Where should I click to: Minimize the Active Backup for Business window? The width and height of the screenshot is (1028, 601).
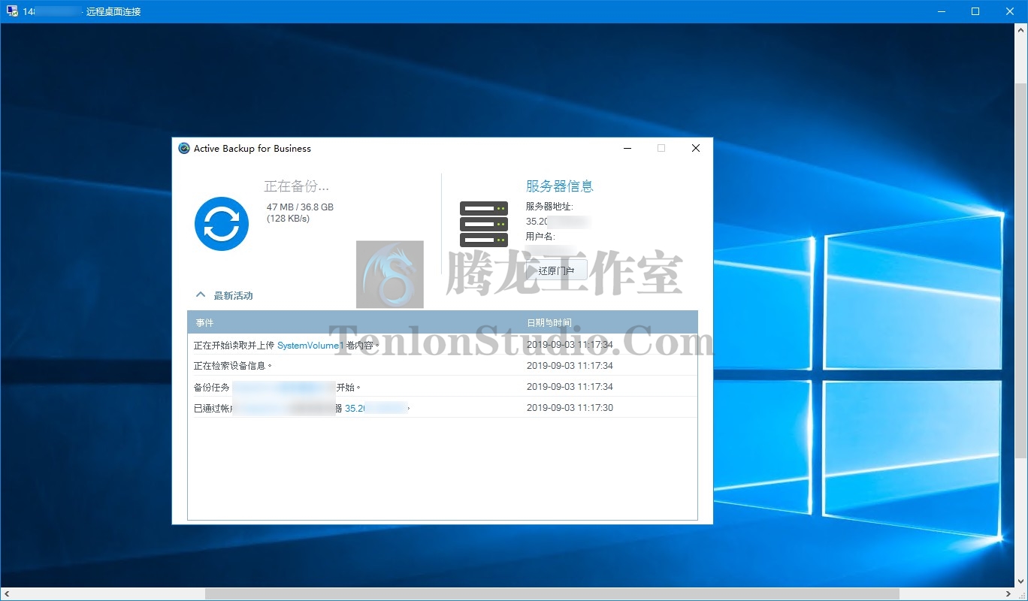click(x=627, y=148)
